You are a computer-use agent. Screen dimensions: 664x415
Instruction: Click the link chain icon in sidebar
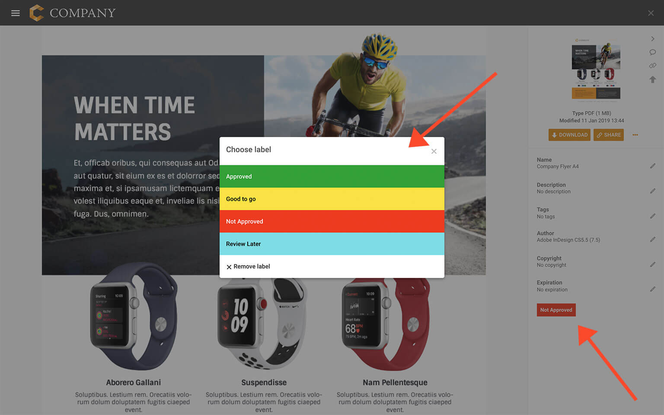[653, 66]
